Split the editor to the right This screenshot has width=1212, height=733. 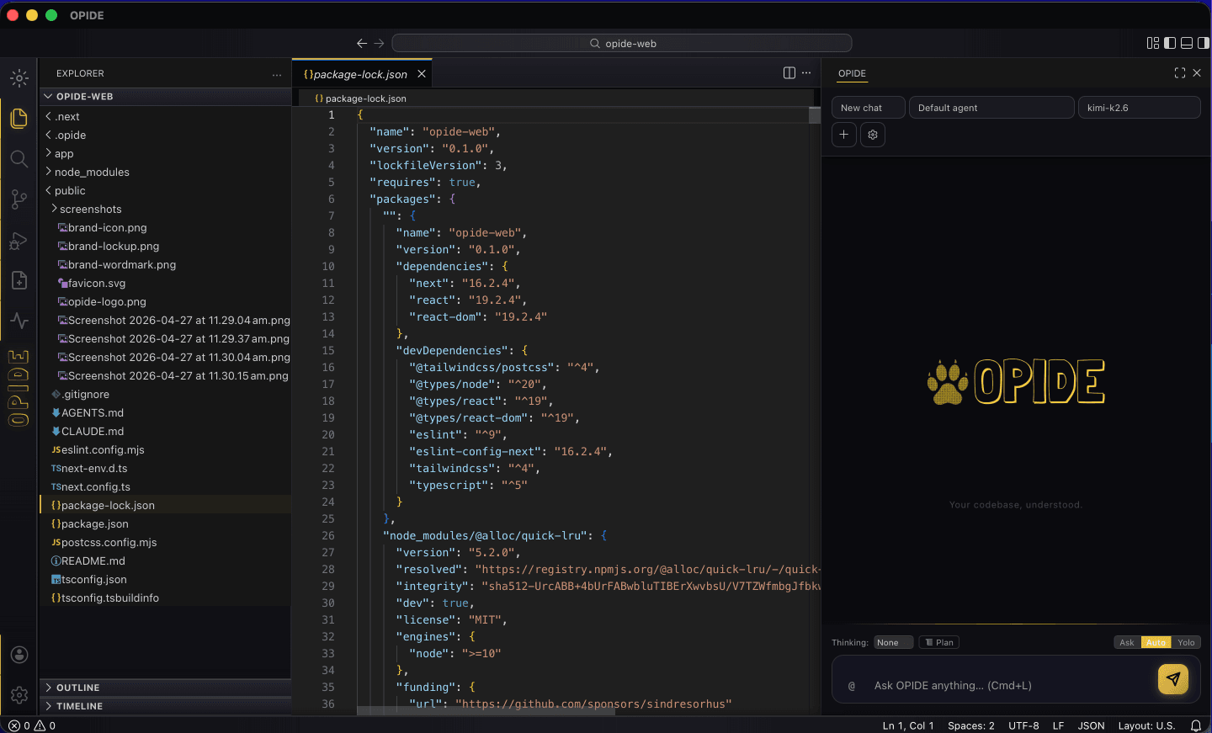(789, 73)
